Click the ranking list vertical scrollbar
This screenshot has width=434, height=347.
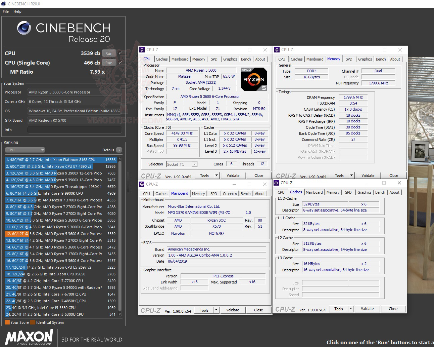pyautogui.click(x=120, y=237)
